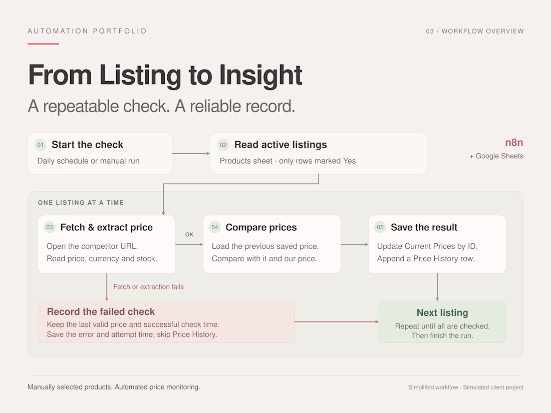Click the From Listing to Insight title
551x413 pixels.
tap(165, 75)
